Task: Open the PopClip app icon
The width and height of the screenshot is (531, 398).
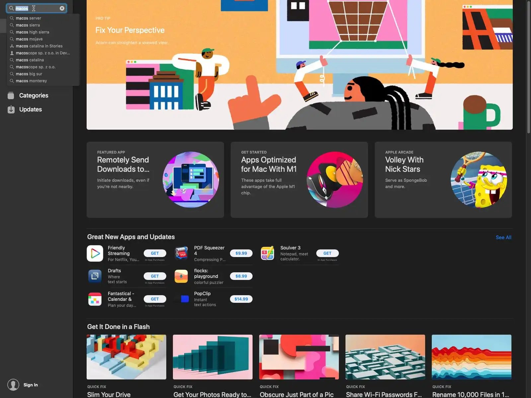Action: (181, 299)
